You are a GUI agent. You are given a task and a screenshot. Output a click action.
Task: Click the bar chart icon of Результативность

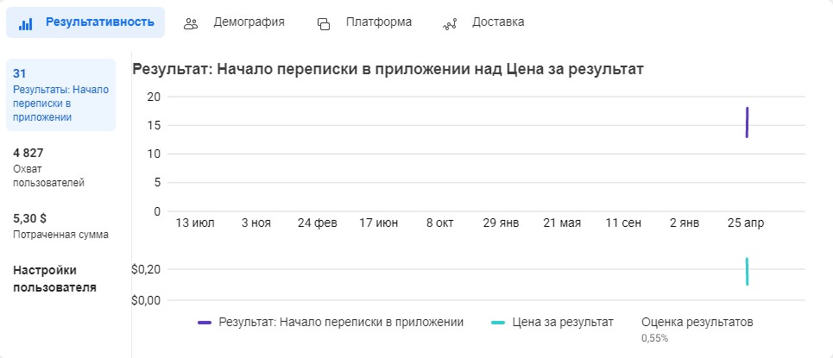point(26,24)
